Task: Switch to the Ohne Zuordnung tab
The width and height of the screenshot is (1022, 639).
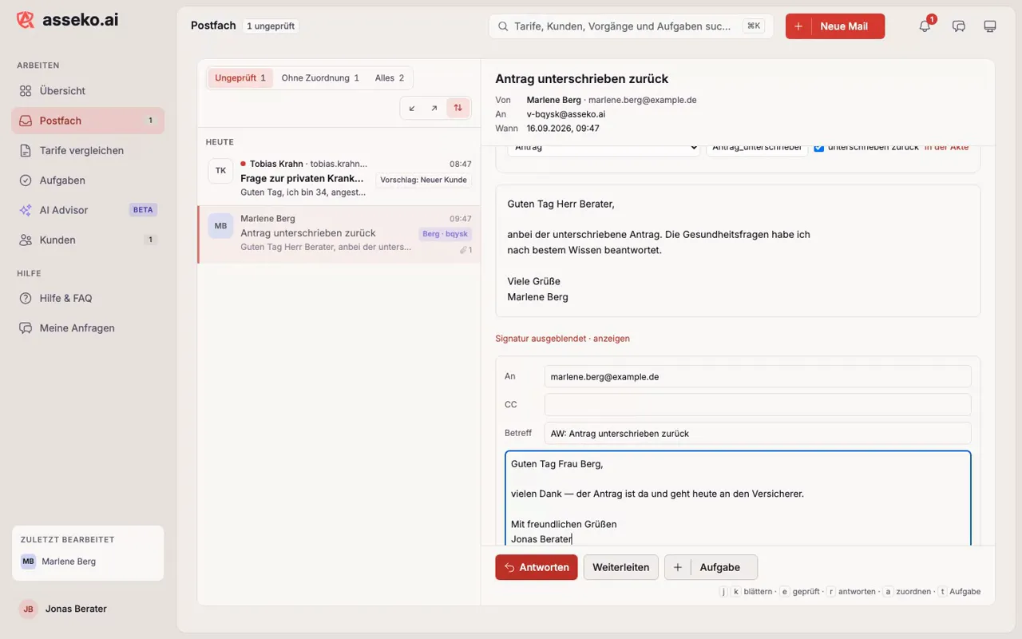Action: [320, 78]
